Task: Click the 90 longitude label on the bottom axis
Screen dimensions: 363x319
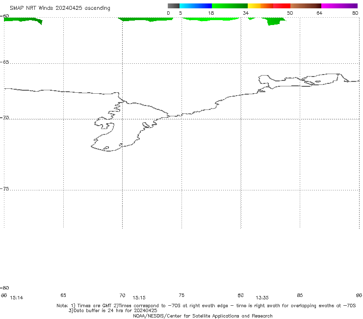Action: click(x=359, y=295)
